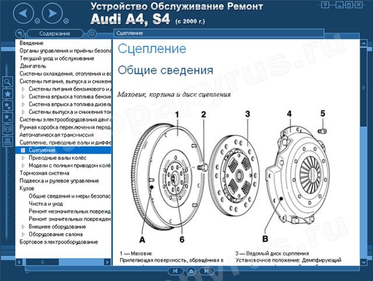
Task: Click the return arrow icon beside Содержание
Action: pyautogui.click(x=20, y=34)
